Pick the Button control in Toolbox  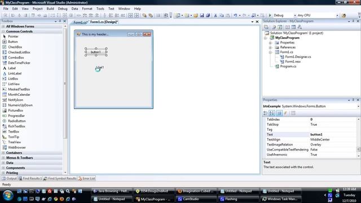pyautogui.click(x=12, y=42)
